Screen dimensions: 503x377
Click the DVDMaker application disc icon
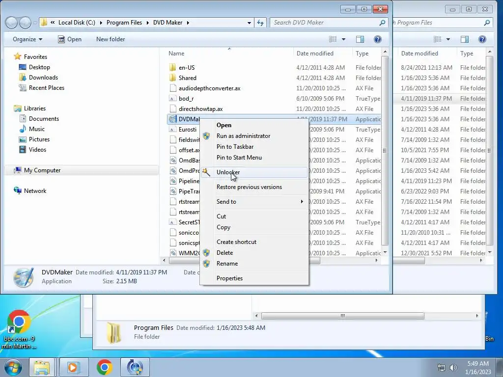coord(172,119)
